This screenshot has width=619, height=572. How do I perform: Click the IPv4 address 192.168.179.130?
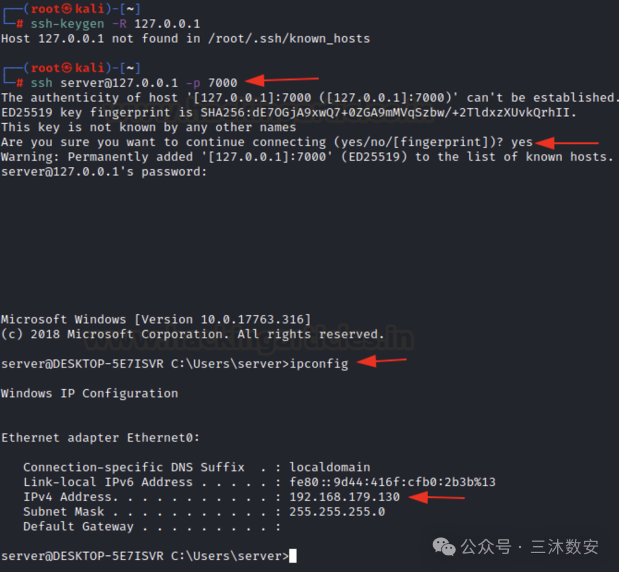[x=344, y=497]
